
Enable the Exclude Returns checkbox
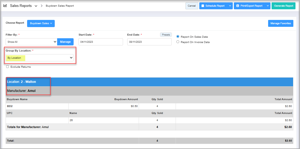click(x=7, y=67)
